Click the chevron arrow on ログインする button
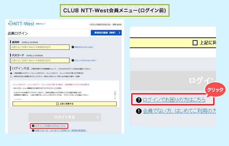 point(97,117)
